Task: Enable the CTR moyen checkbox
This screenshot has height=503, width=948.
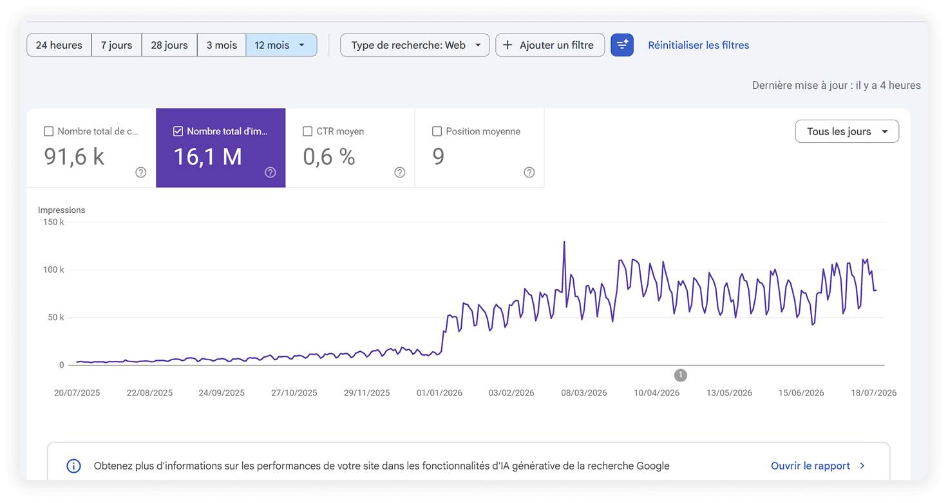Action: (307, 131)
